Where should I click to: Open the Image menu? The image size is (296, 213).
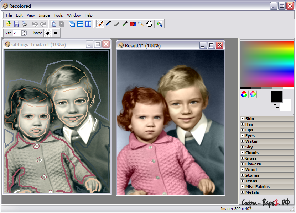(x=44, y=15)
